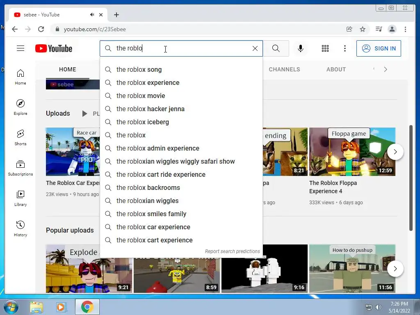Open the How to do pushup thumbnail
The height and width of the screenshot is (315, 420).
point(352,269)
